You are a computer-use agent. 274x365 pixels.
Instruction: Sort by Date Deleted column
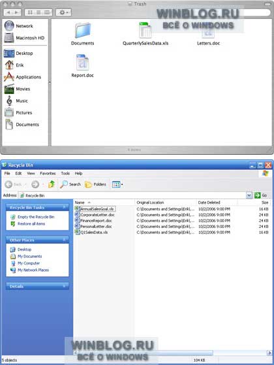click(x=217, y=202)
